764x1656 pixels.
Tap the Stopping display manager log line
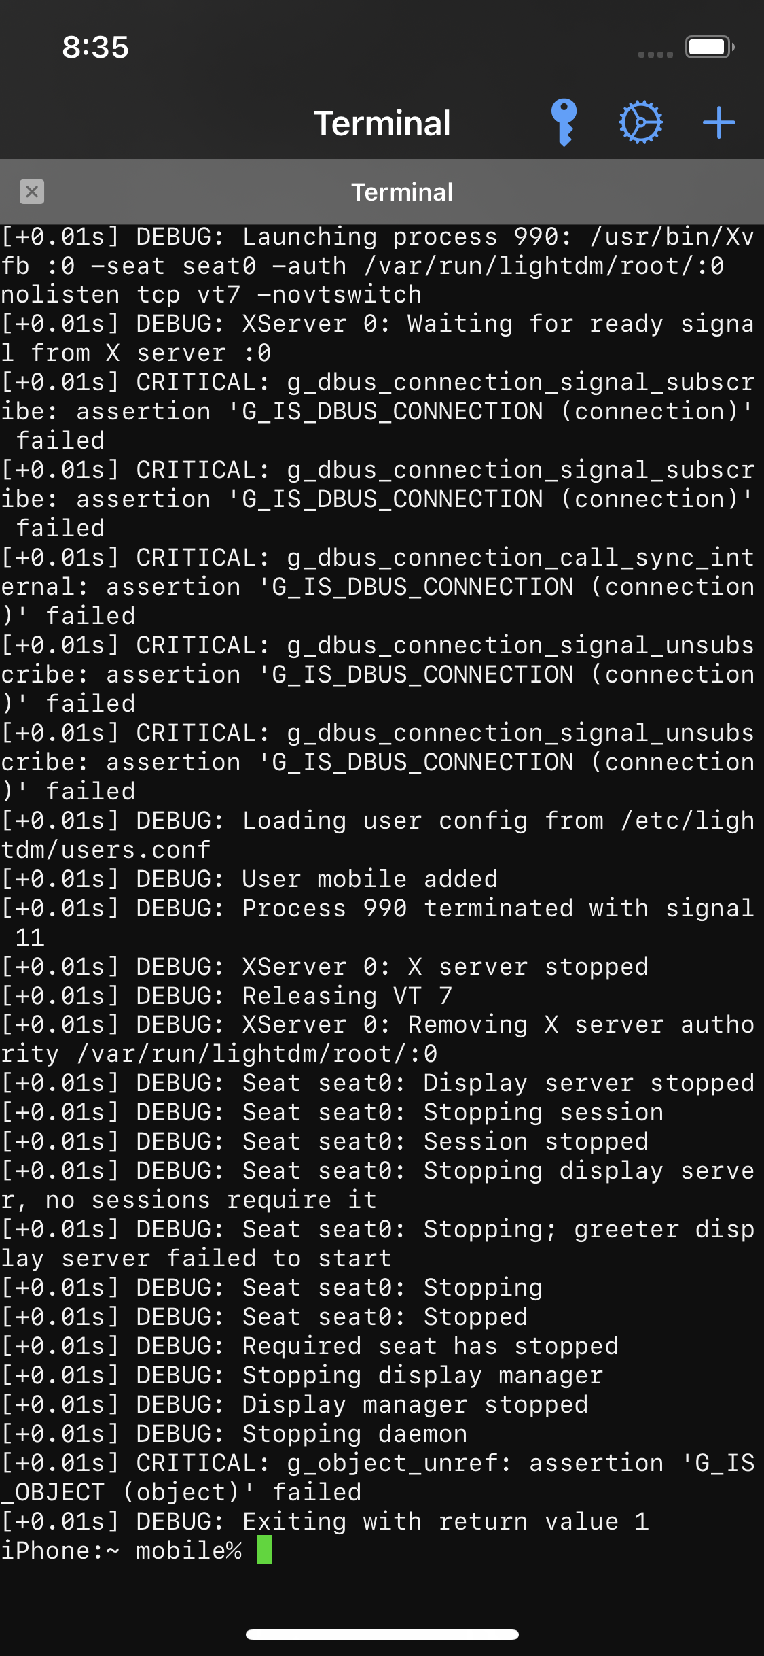pyautogui.click(x=302, y=1375)
